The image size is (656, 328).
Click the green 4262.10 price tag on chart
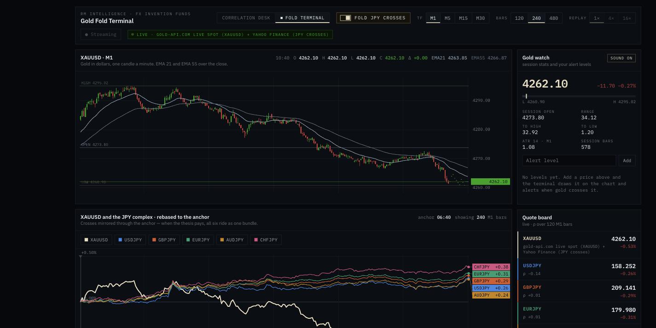pyautogui.click(x=490, y=182)
